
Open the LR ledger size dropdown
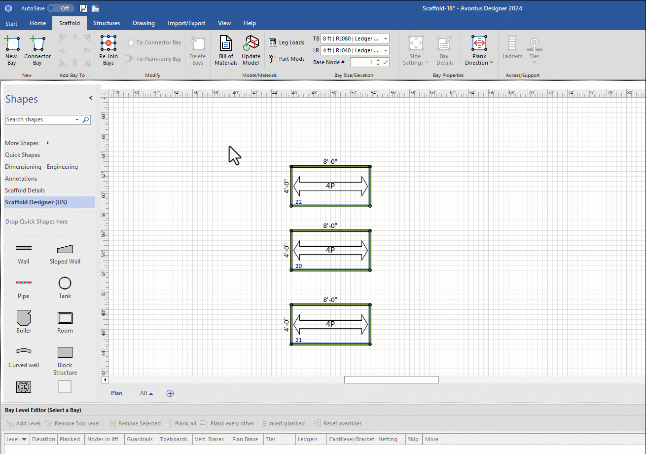pos(385,50)
